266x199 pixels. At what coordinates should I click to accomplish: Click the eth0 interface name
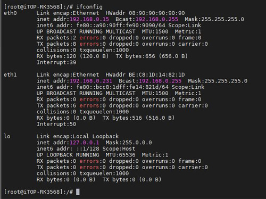[10, 13]
